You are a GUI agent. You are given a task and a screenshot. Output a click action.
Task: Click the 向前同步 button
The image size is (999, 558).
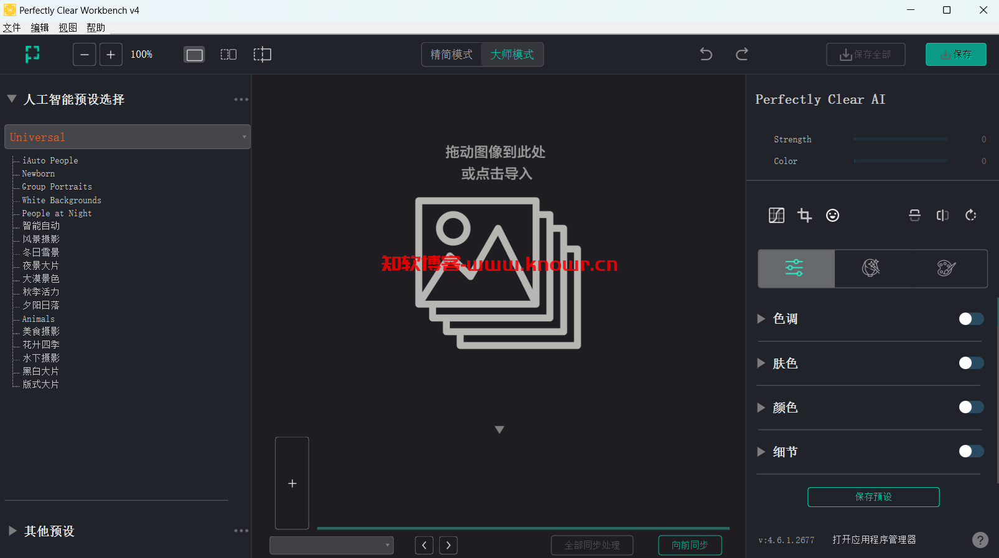[x=690, y=545]
